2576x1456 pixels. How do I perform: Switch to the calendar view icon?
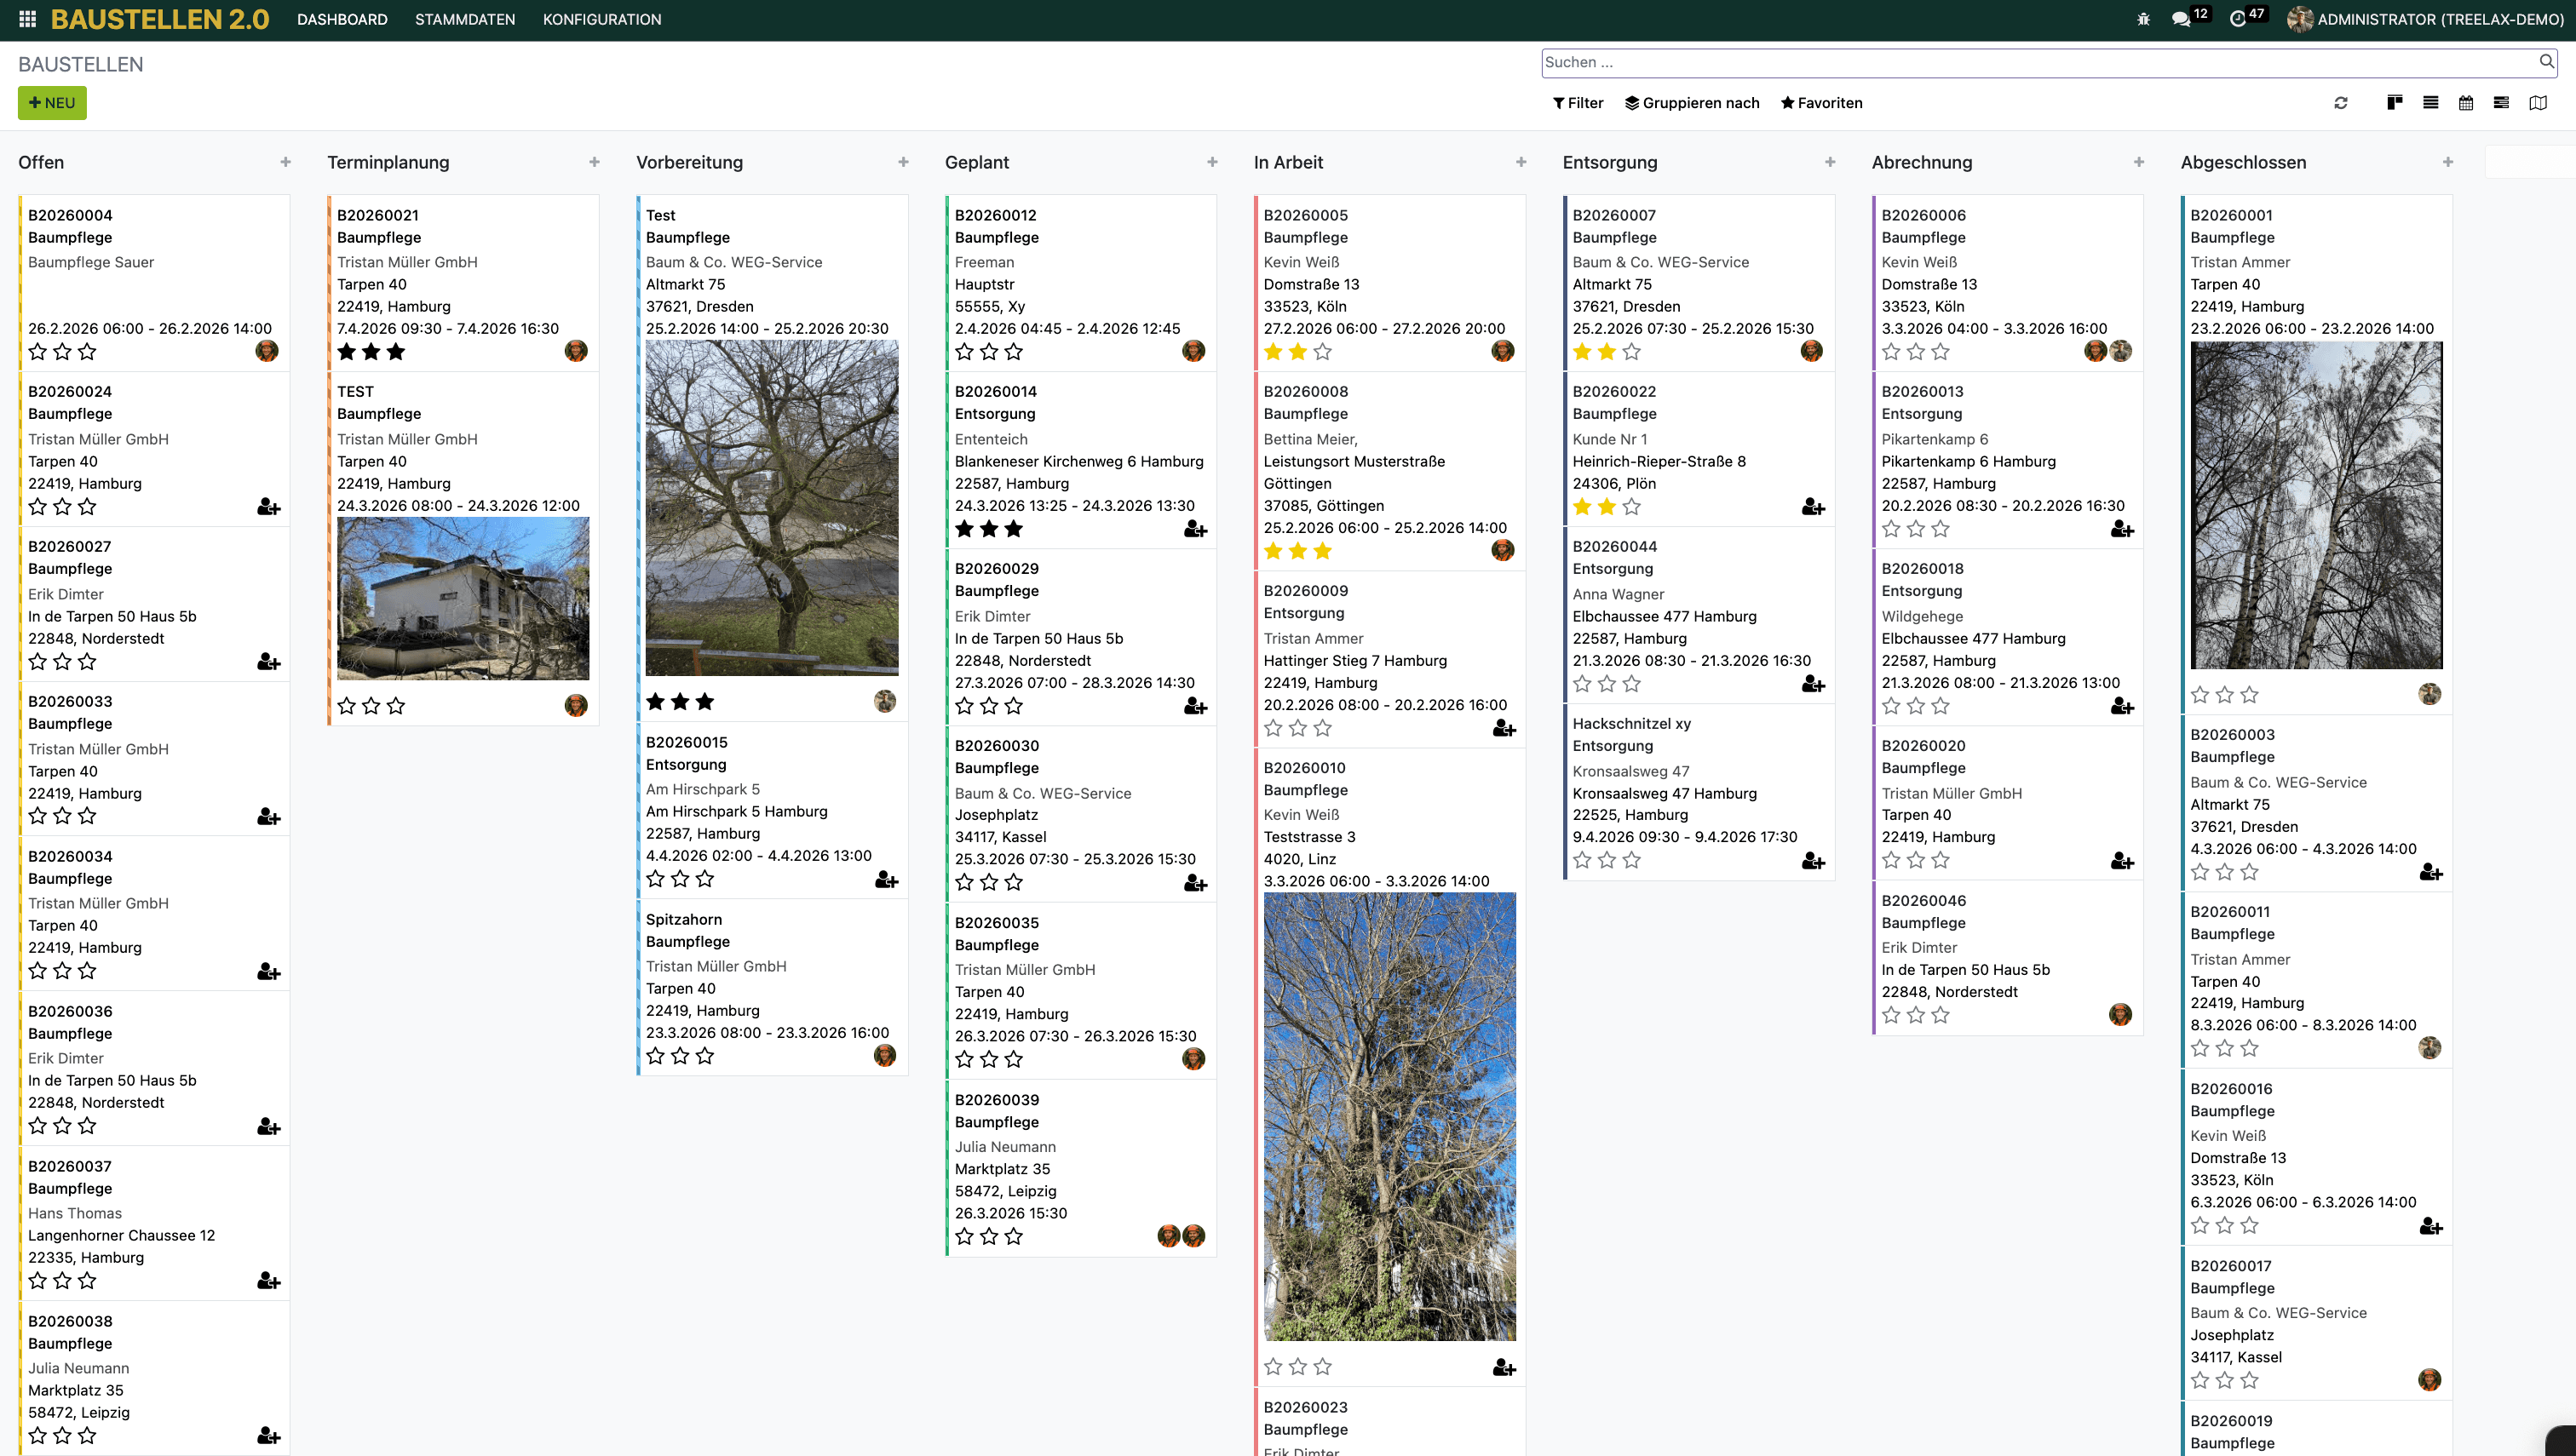click(x=2466, y=103)
